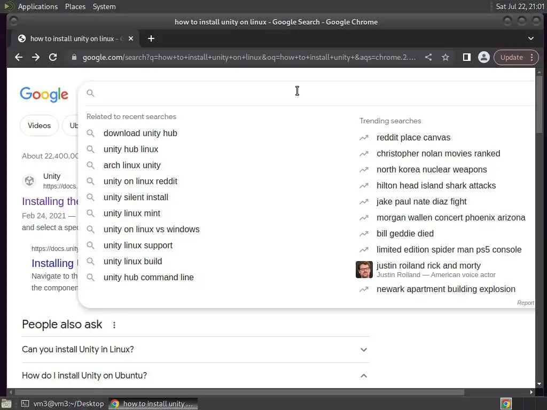
Task: Click search icon beside 'unity hub command line'
Action: tap(90, 278)
